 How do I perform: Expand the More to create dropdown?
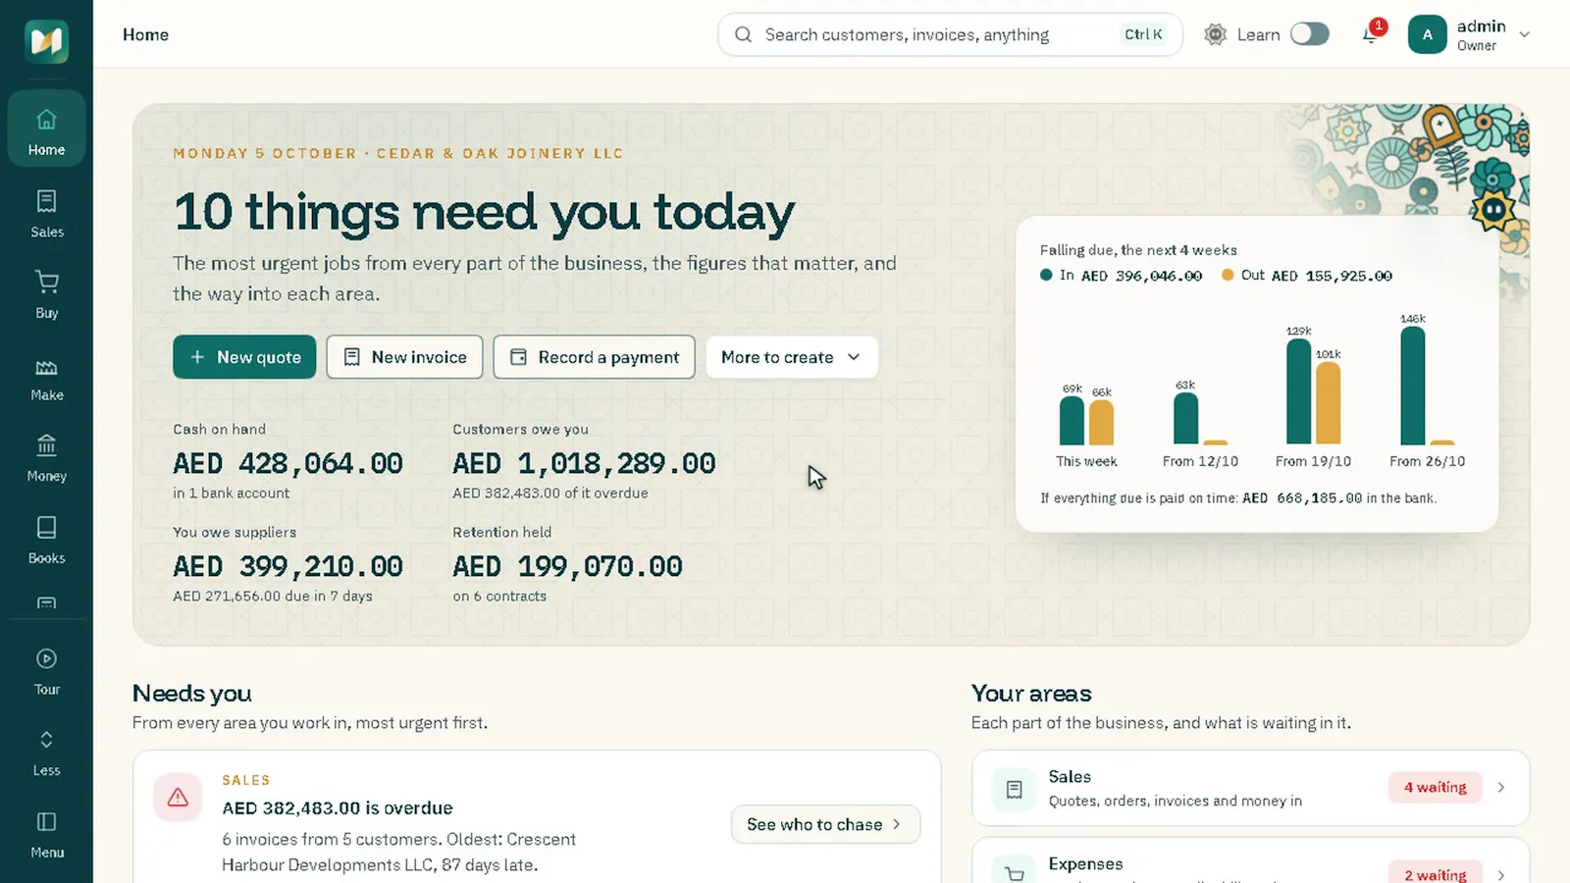791,357
